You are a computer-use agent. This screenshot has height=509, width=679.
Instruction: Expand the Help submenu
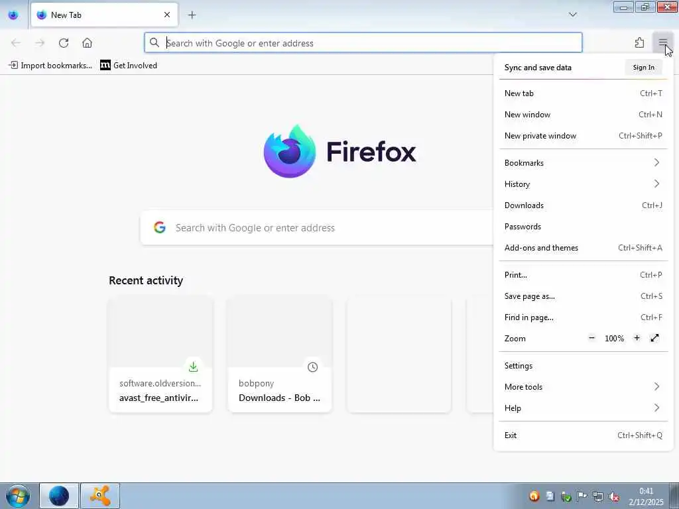point(584,408)
